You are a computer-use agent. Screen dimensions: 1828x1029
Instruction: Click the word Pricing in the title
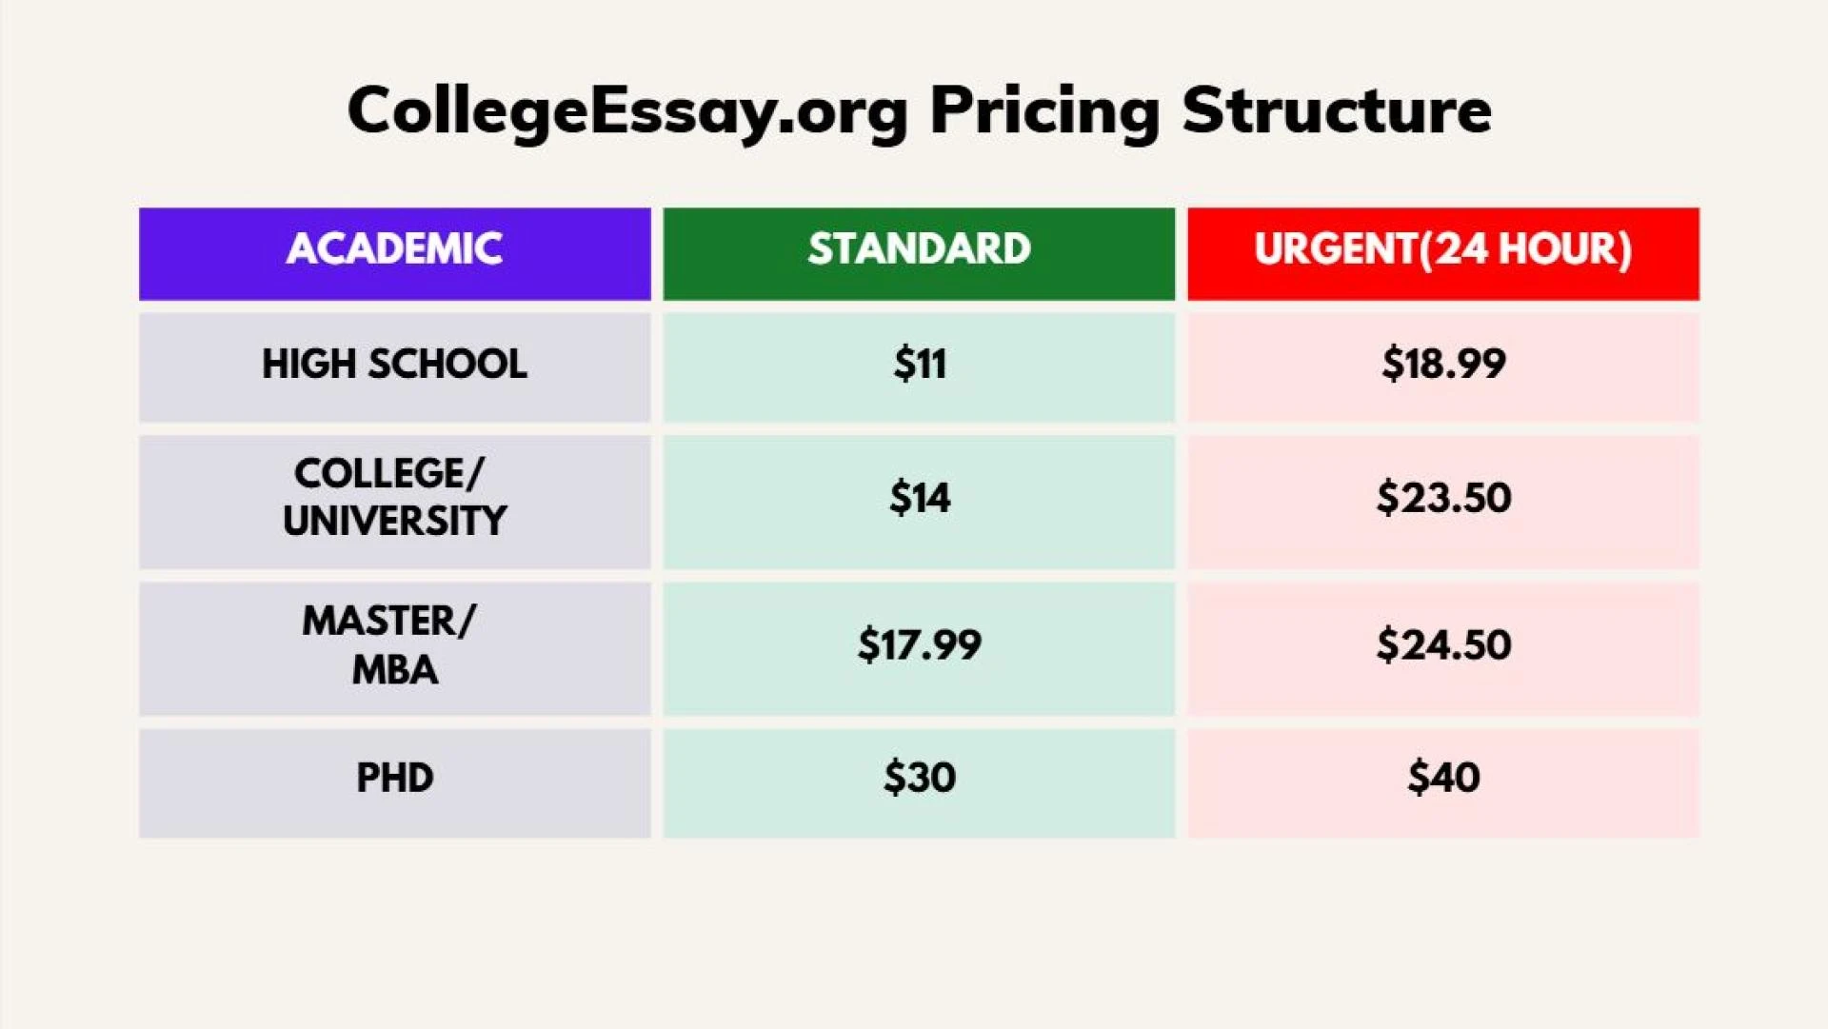point(1044,113)
